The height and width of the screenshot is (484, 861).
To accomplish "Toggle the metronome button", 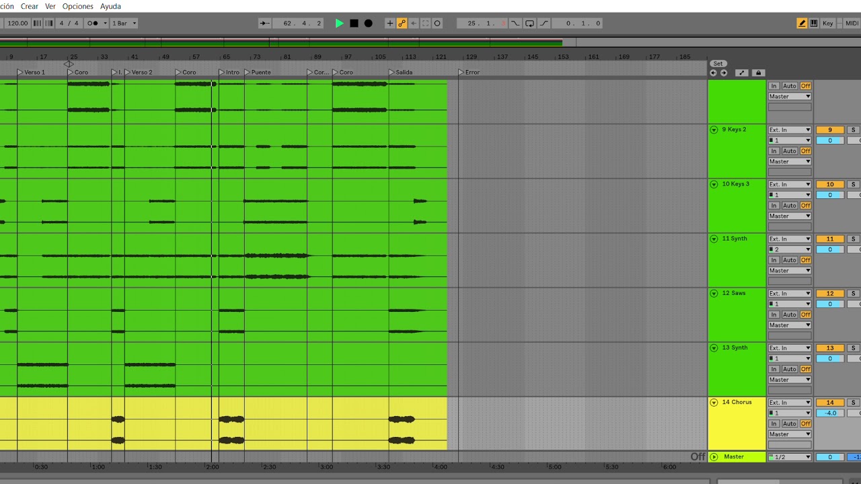I will tap(93, 23).
